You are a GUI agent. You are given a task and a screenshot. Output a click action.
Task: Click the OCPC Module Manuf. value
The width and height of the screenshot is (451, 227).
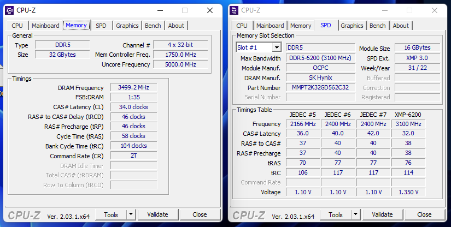[x=320, y=68]
